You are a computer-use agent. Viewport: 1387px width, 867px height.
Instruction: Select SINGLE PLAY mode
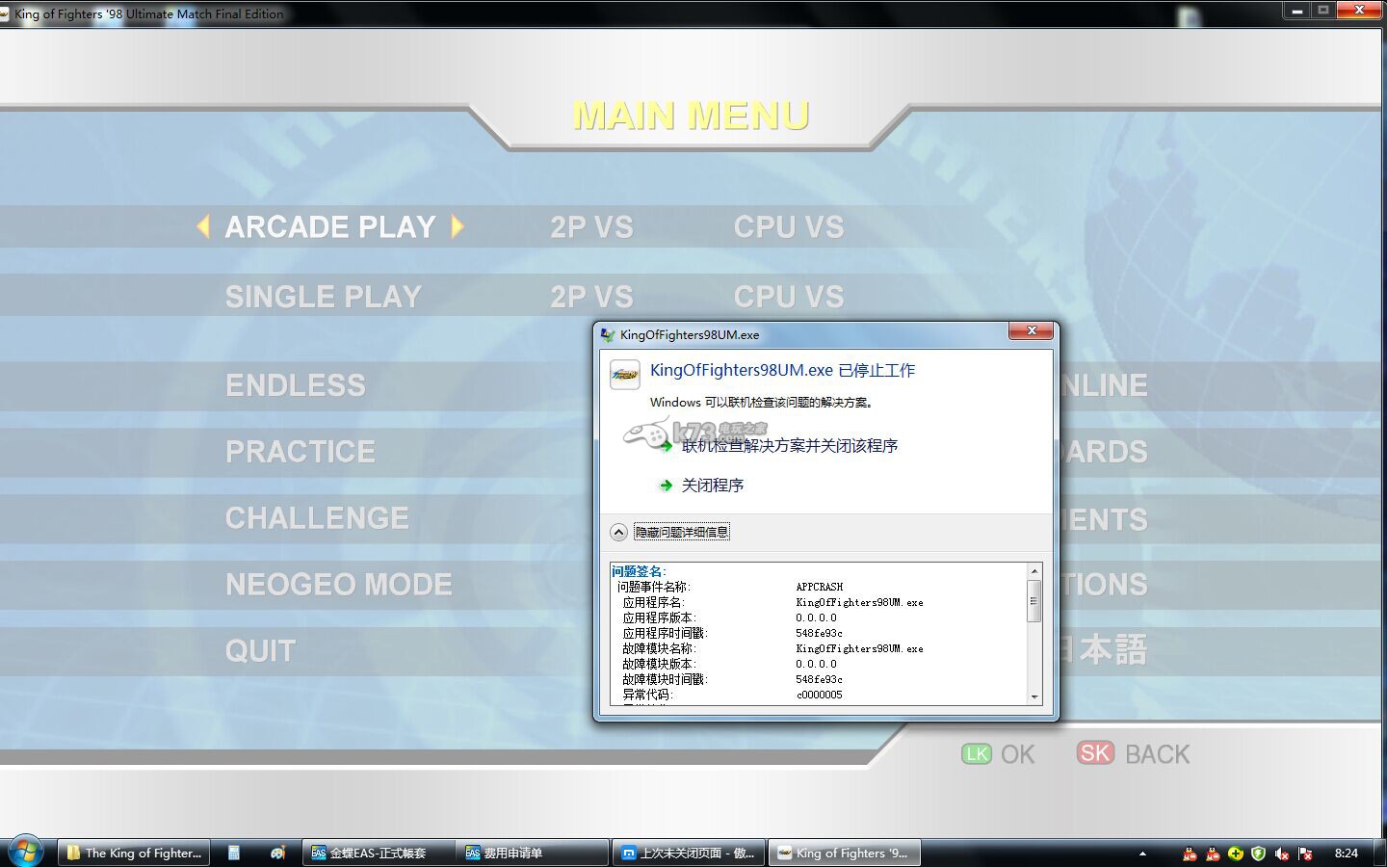coord(324,297)
